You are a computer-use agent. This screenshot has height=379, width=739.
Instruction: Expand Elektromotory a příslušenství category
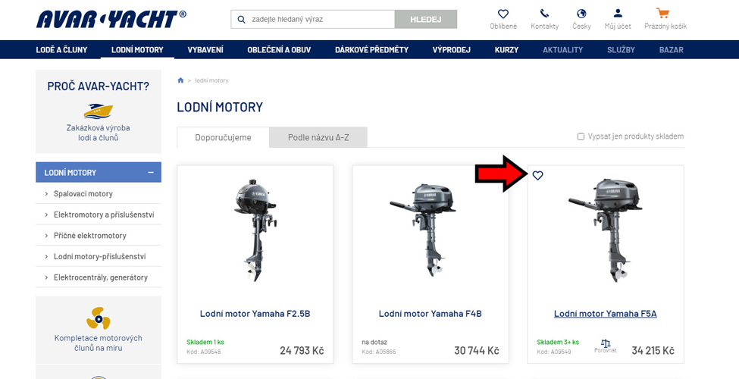pyautogui.click(x=46, y=215)
